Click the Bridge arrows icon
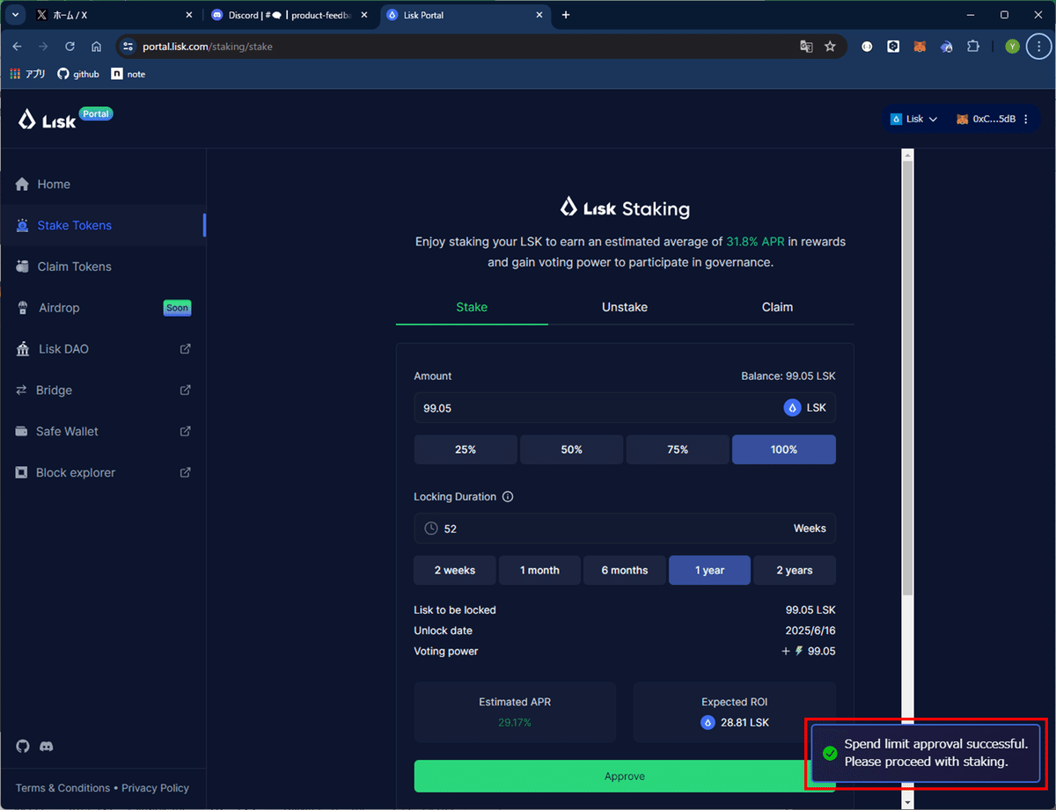The image size is (1056, 810). pos(21,390)
